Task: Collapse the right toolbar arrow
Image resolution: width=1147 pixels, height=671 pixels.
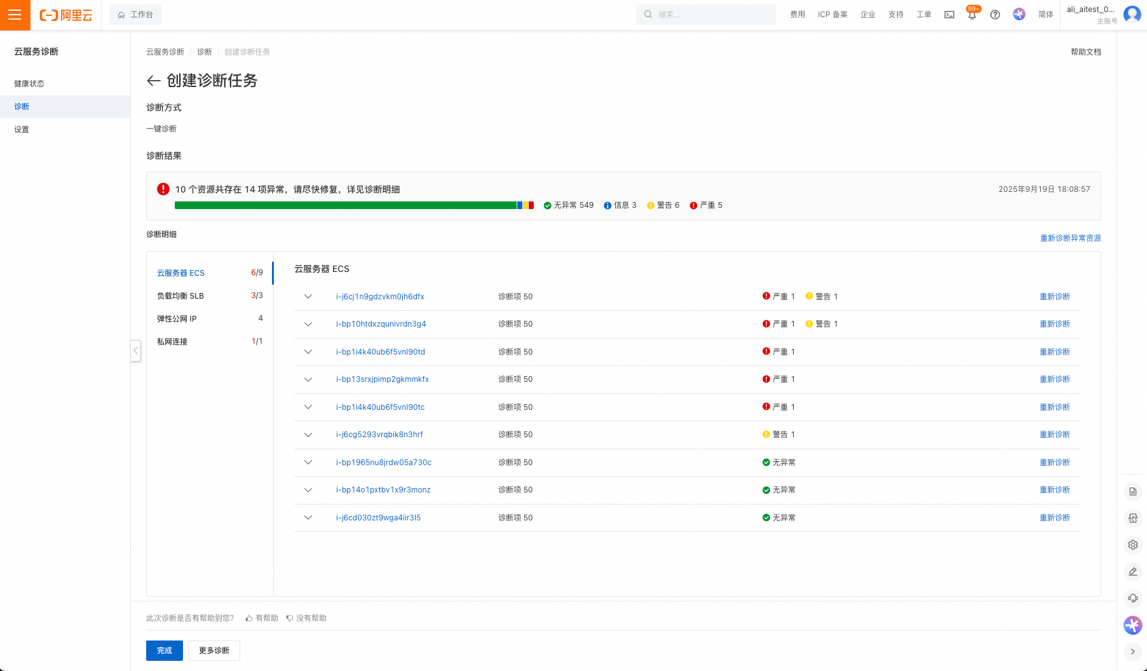Action: [x=1132, y=651]
